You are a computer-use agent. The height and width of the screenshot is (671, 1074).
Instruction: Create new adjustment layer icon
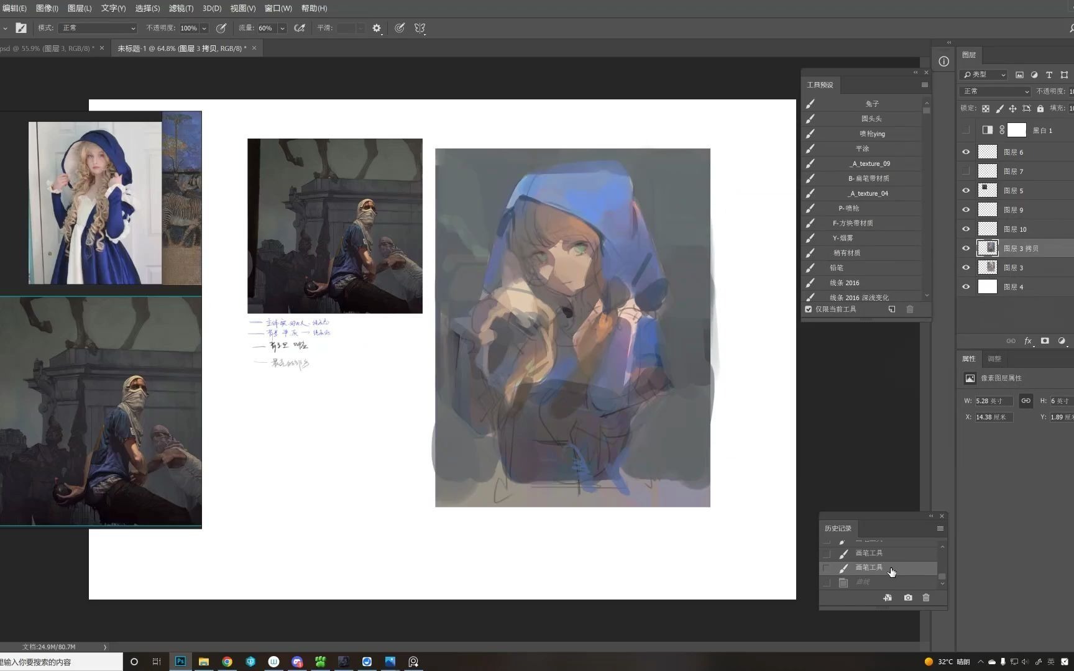click(x=1062, y=340)
